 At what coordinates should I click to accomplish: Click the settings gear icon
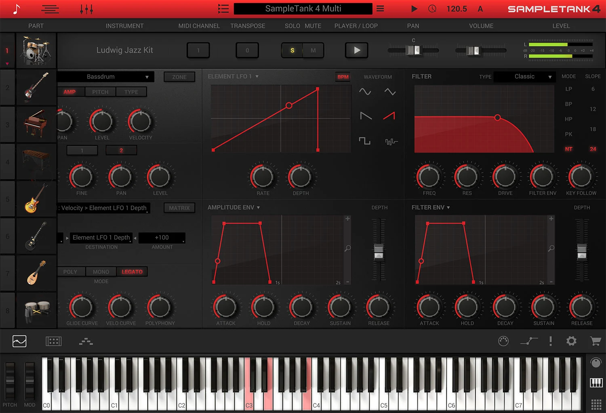pyautogui.click(x=571, y=341)
